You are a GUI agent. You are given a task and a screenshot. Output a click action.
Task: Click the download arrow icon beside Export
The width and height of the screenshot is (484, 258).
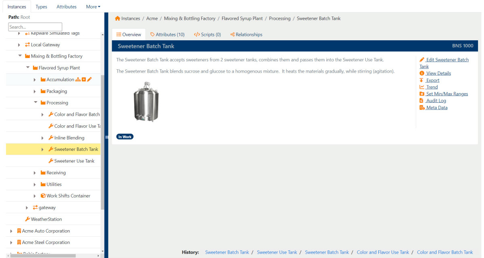click(x=422, y=80)
